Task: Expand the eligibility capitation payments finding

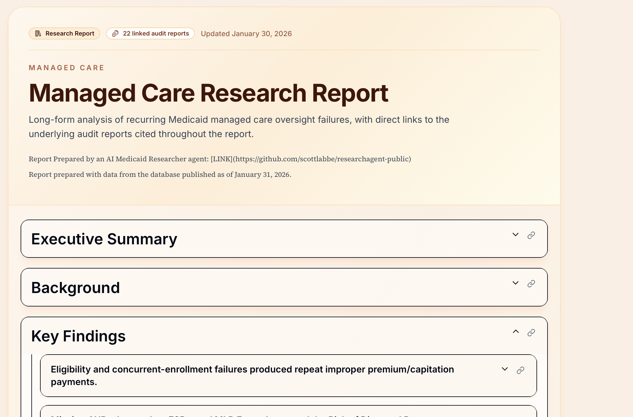Action: pos(504,369)
